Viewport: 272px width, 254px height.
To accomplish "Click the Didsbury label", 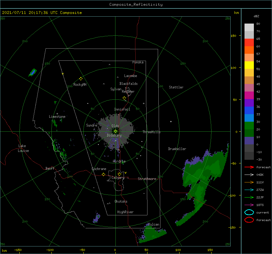I will click(114, 135).
